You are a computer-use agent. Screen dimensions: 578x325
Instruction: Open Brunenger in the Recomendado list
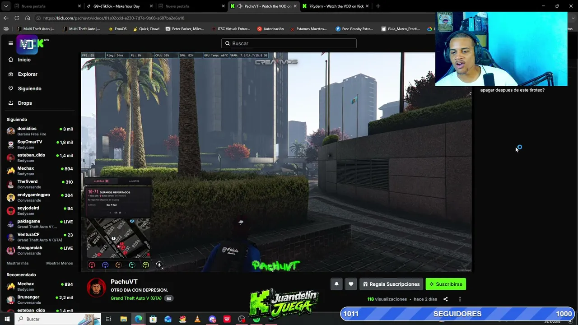tap(40, 300)
